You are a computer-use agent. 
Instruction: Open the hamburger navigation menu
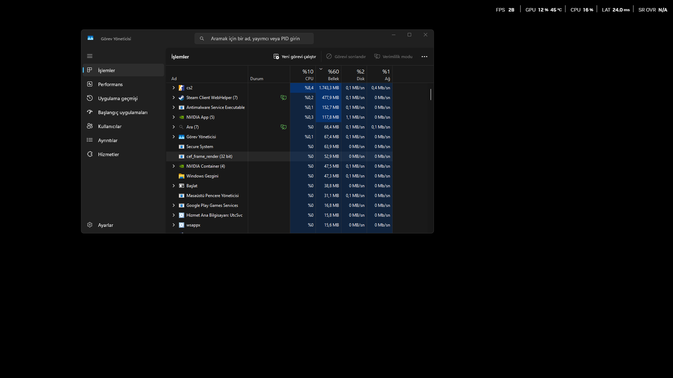click(90, 56)
